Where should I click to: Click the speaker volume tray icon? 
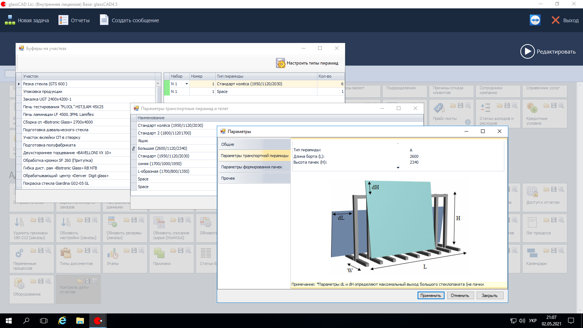(x=522, y=321)
